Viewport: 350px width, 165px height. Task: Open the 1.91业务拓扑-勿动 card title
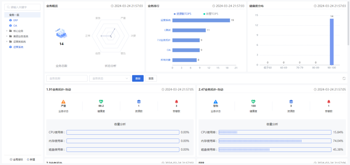(59, 89)
